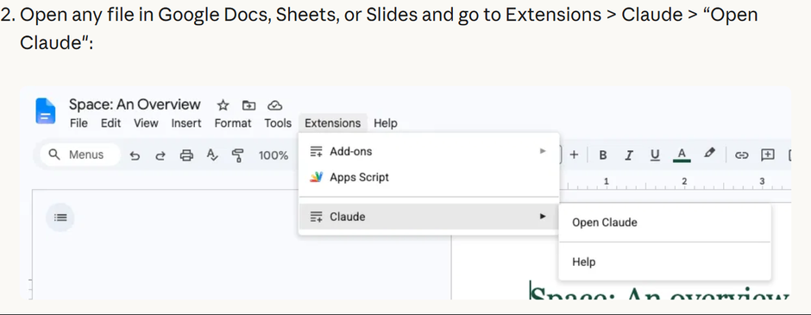
Task: Choose Open Claude from the submenu
Action: (x=664, y=223)
